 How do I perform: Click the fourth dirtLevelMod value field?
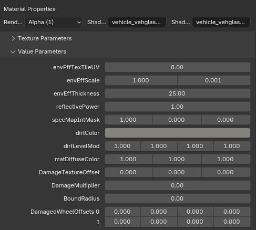[232, 146]
